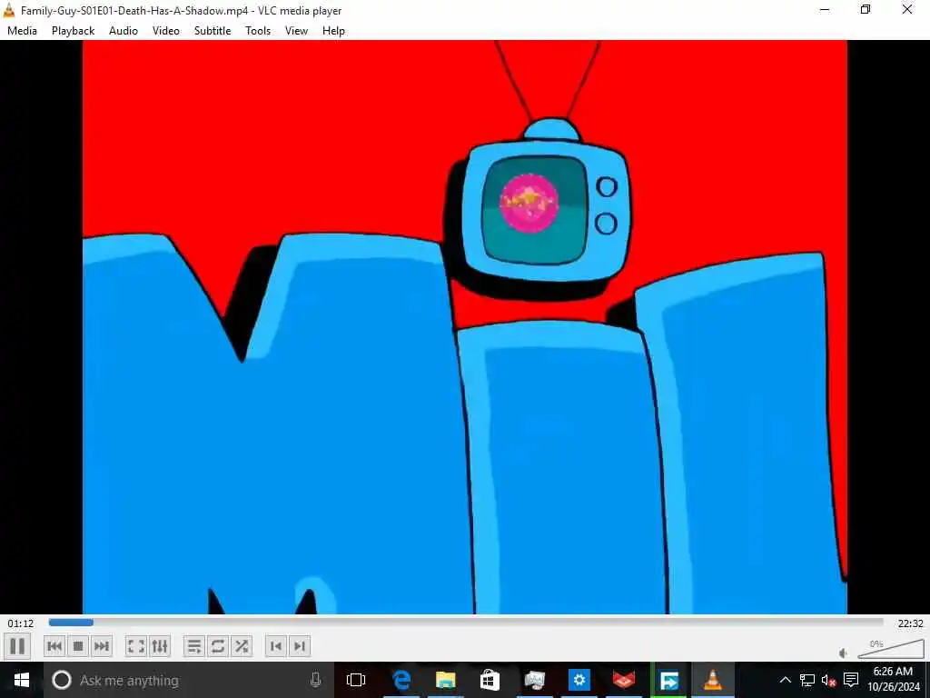Go to previous chapter button
Screen dimensions: 930x698
pyautogui.click(x=276, y=646)
